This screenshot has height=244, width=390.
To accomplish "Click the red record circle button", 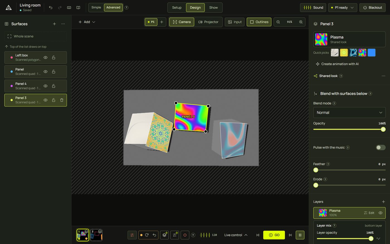I will tap(185, 235).
